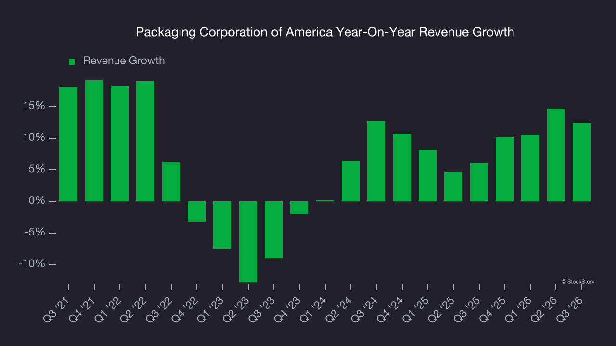Select the Q4 '23 negative bar
The height and width of the screenshot is (346, 616).
[299, 208]
